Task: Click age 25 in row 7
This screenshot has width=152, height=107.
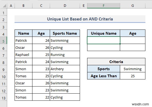Action: click(41, 55)
